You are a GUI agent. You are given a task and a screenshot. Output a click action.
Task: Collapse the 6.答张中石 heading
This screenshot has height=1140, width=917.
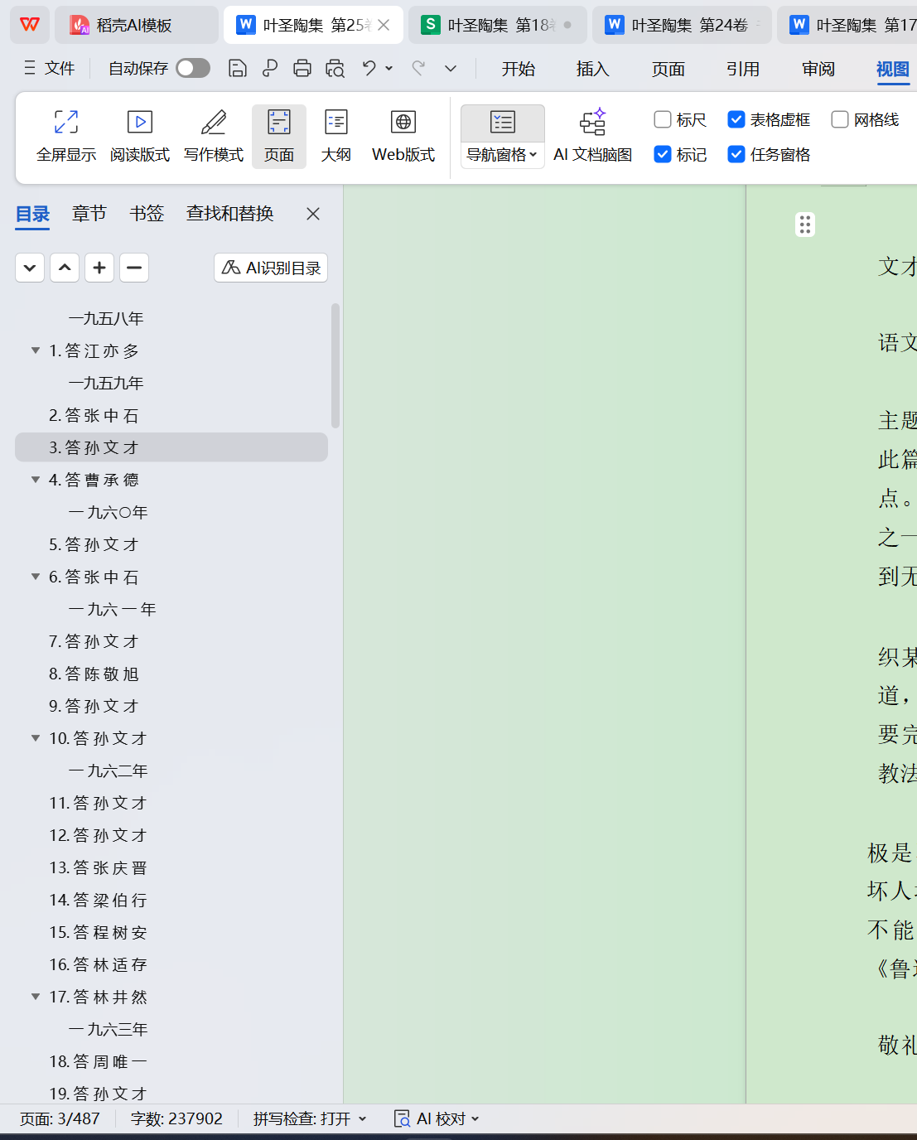tap(36, 577)
